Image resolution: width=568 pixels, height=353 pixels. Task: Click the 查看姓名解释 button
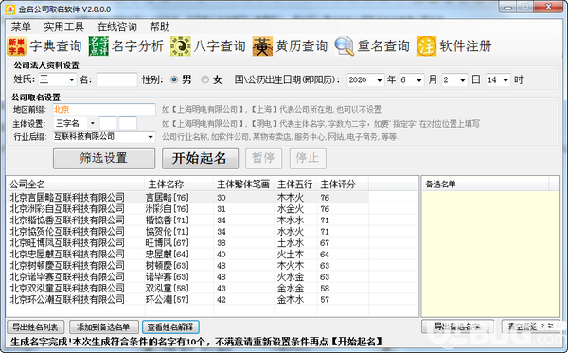point(170,327)
